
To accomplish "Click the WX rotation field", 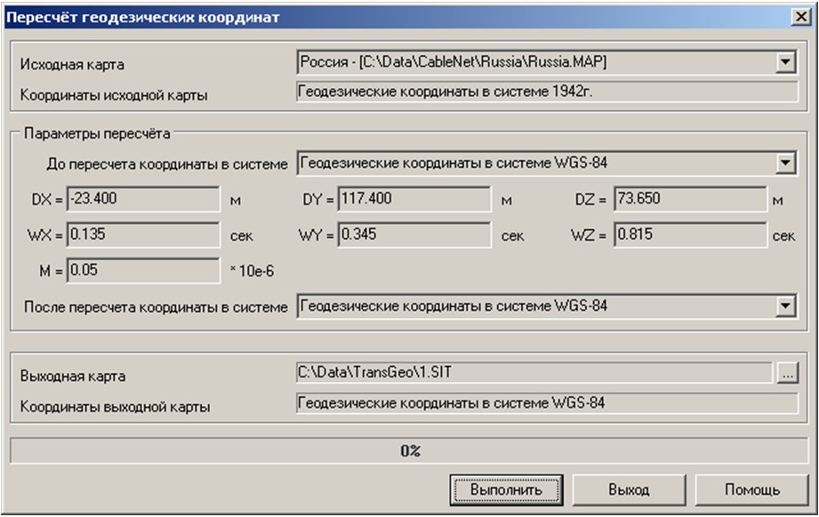I will (144, 235).
